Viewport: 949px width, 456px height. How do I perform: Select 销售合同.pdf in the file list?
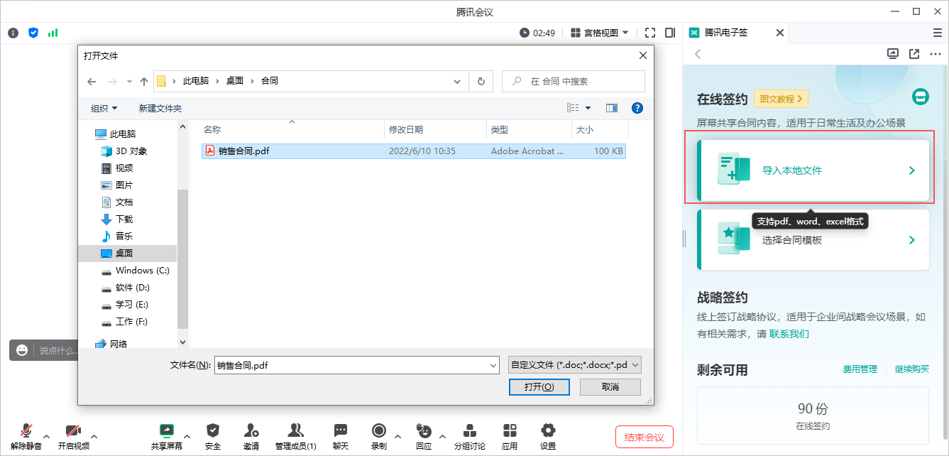point(242,150)
